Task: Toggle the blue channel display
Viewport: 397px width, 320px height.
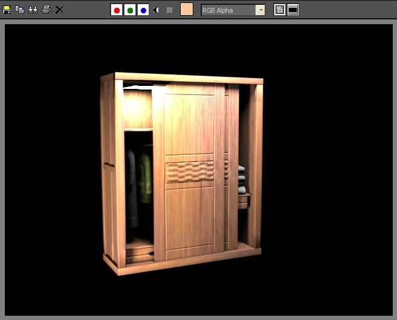Action: (143, 10)
